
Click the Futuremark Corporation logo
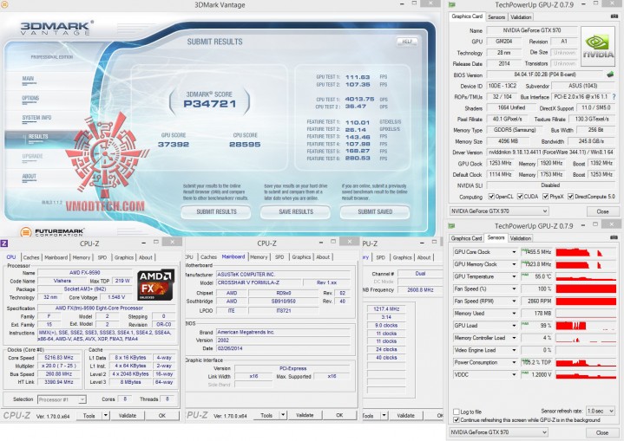click(x=53, y=232)
